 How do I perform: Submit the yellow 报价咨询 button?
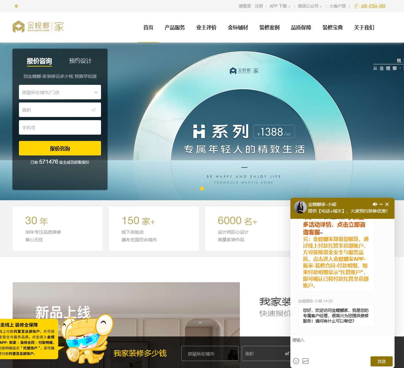60,148
